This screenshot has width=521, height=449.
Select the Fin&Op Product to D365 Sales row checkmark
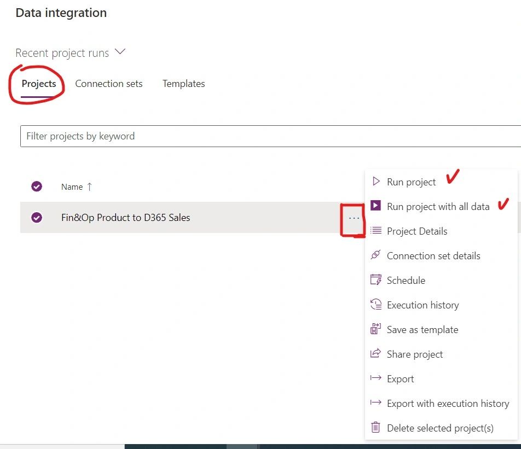pos(36,217)
